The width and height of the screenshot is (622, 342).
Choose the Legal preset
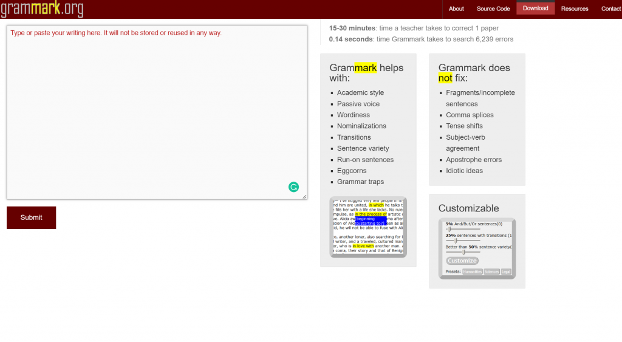(x=506, y=272)
